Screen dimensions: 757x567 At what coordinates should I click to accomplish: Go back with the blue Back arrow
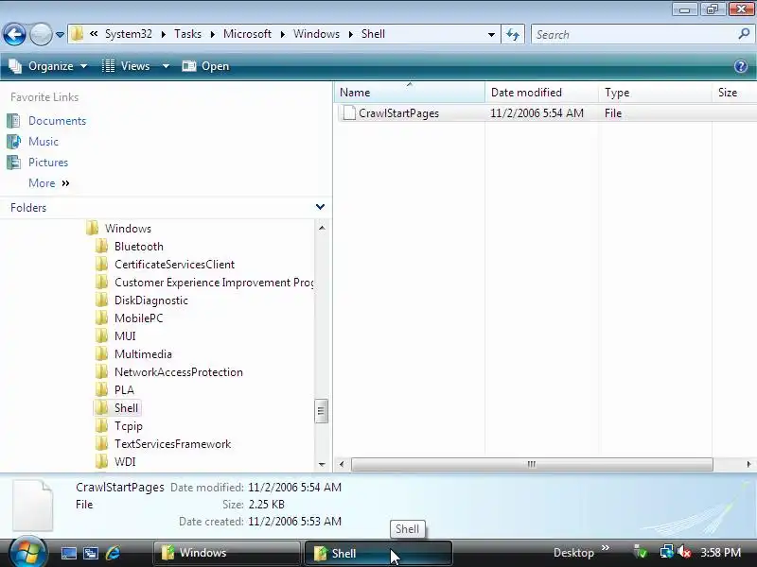coord(14,34)
